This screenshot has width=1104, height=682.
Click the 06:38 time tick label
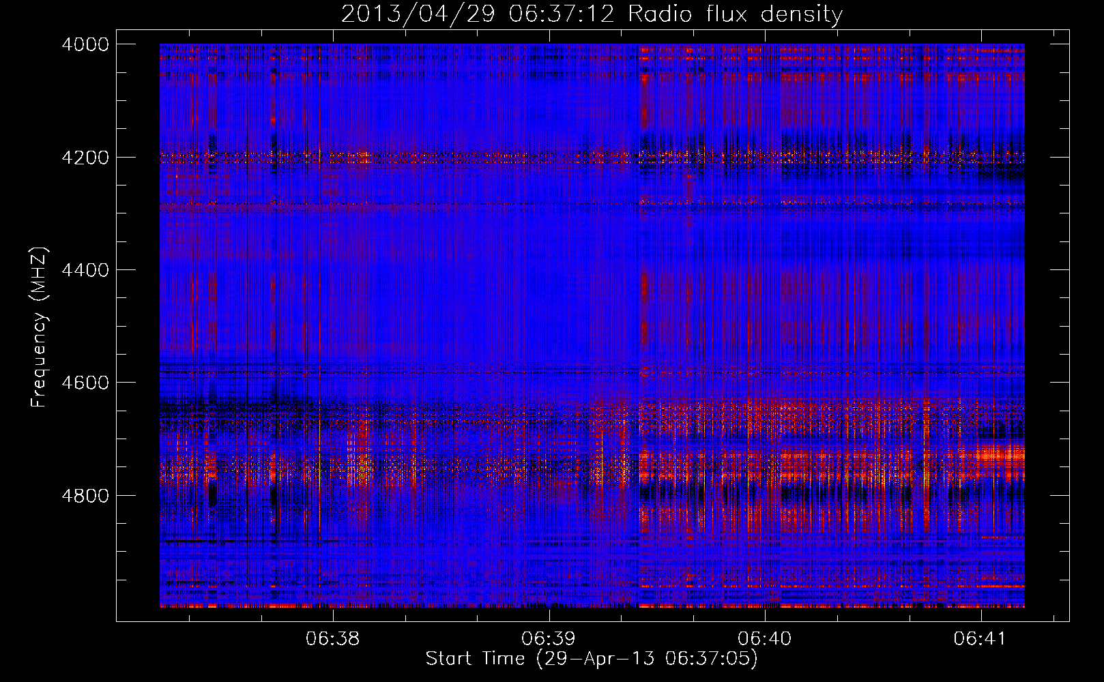333,638
